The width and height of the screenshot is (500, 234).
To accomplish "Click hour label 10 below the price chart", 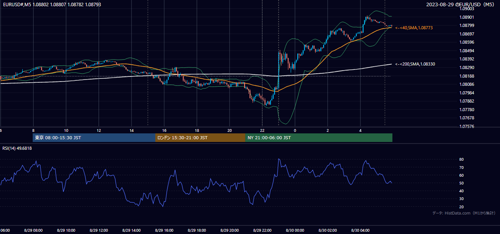I will click(66, 131).
